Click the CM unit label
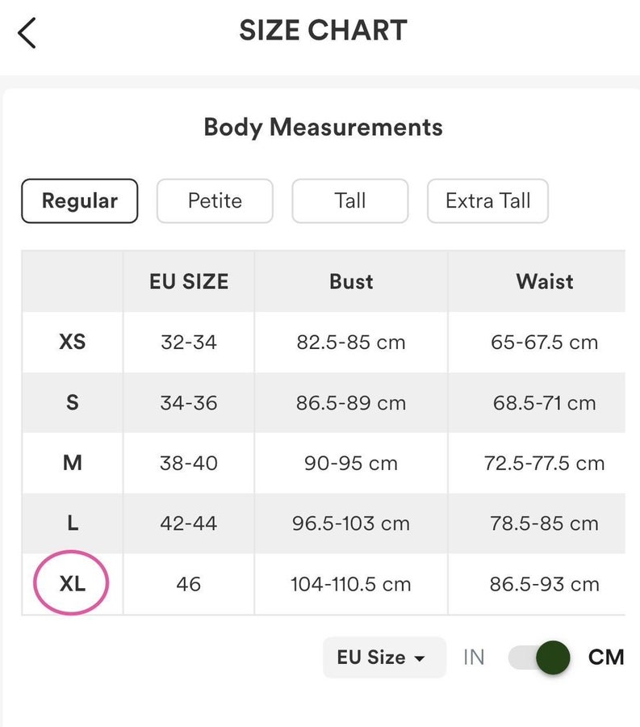Viewport: 640px width, 727px height. point(606,658)
